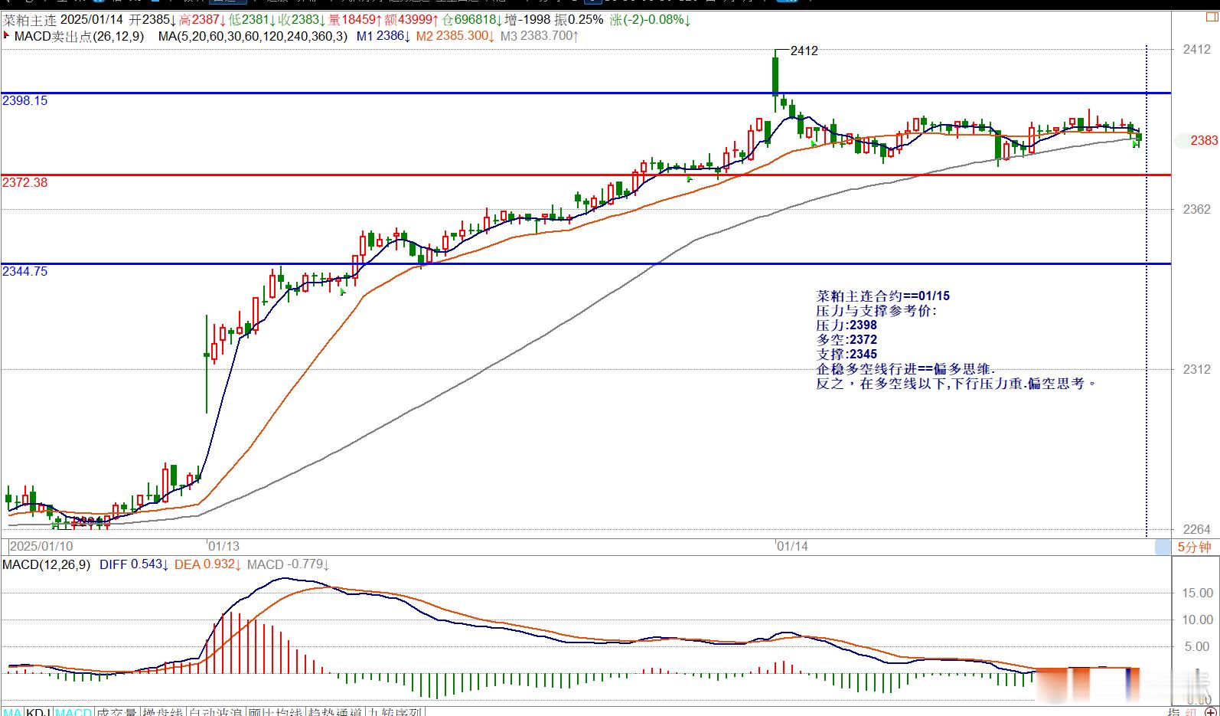Click the 2412 high price marker

(804, 51)
